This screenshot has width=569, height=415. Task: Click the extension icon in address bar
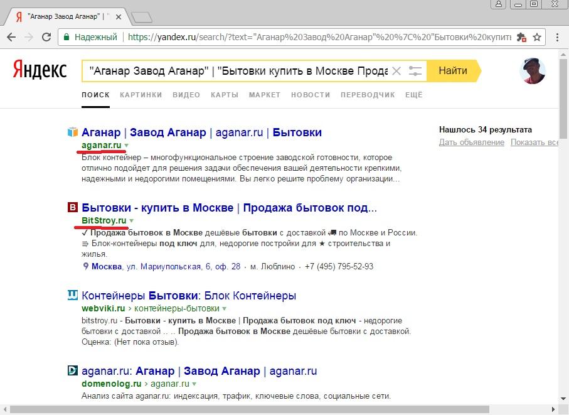pos(521,37)
